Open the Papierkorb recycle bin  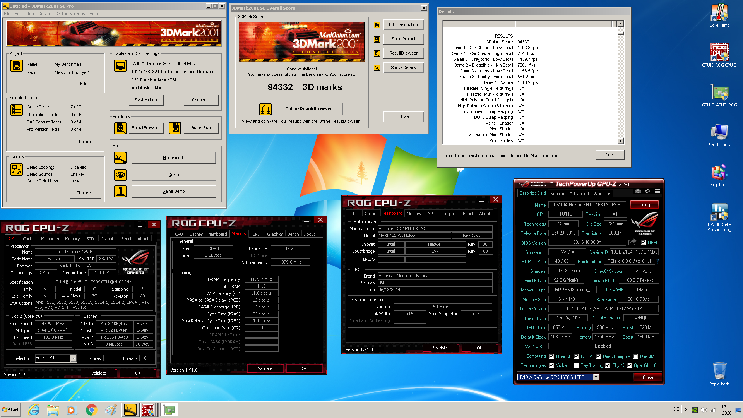[x=719, y=373]
